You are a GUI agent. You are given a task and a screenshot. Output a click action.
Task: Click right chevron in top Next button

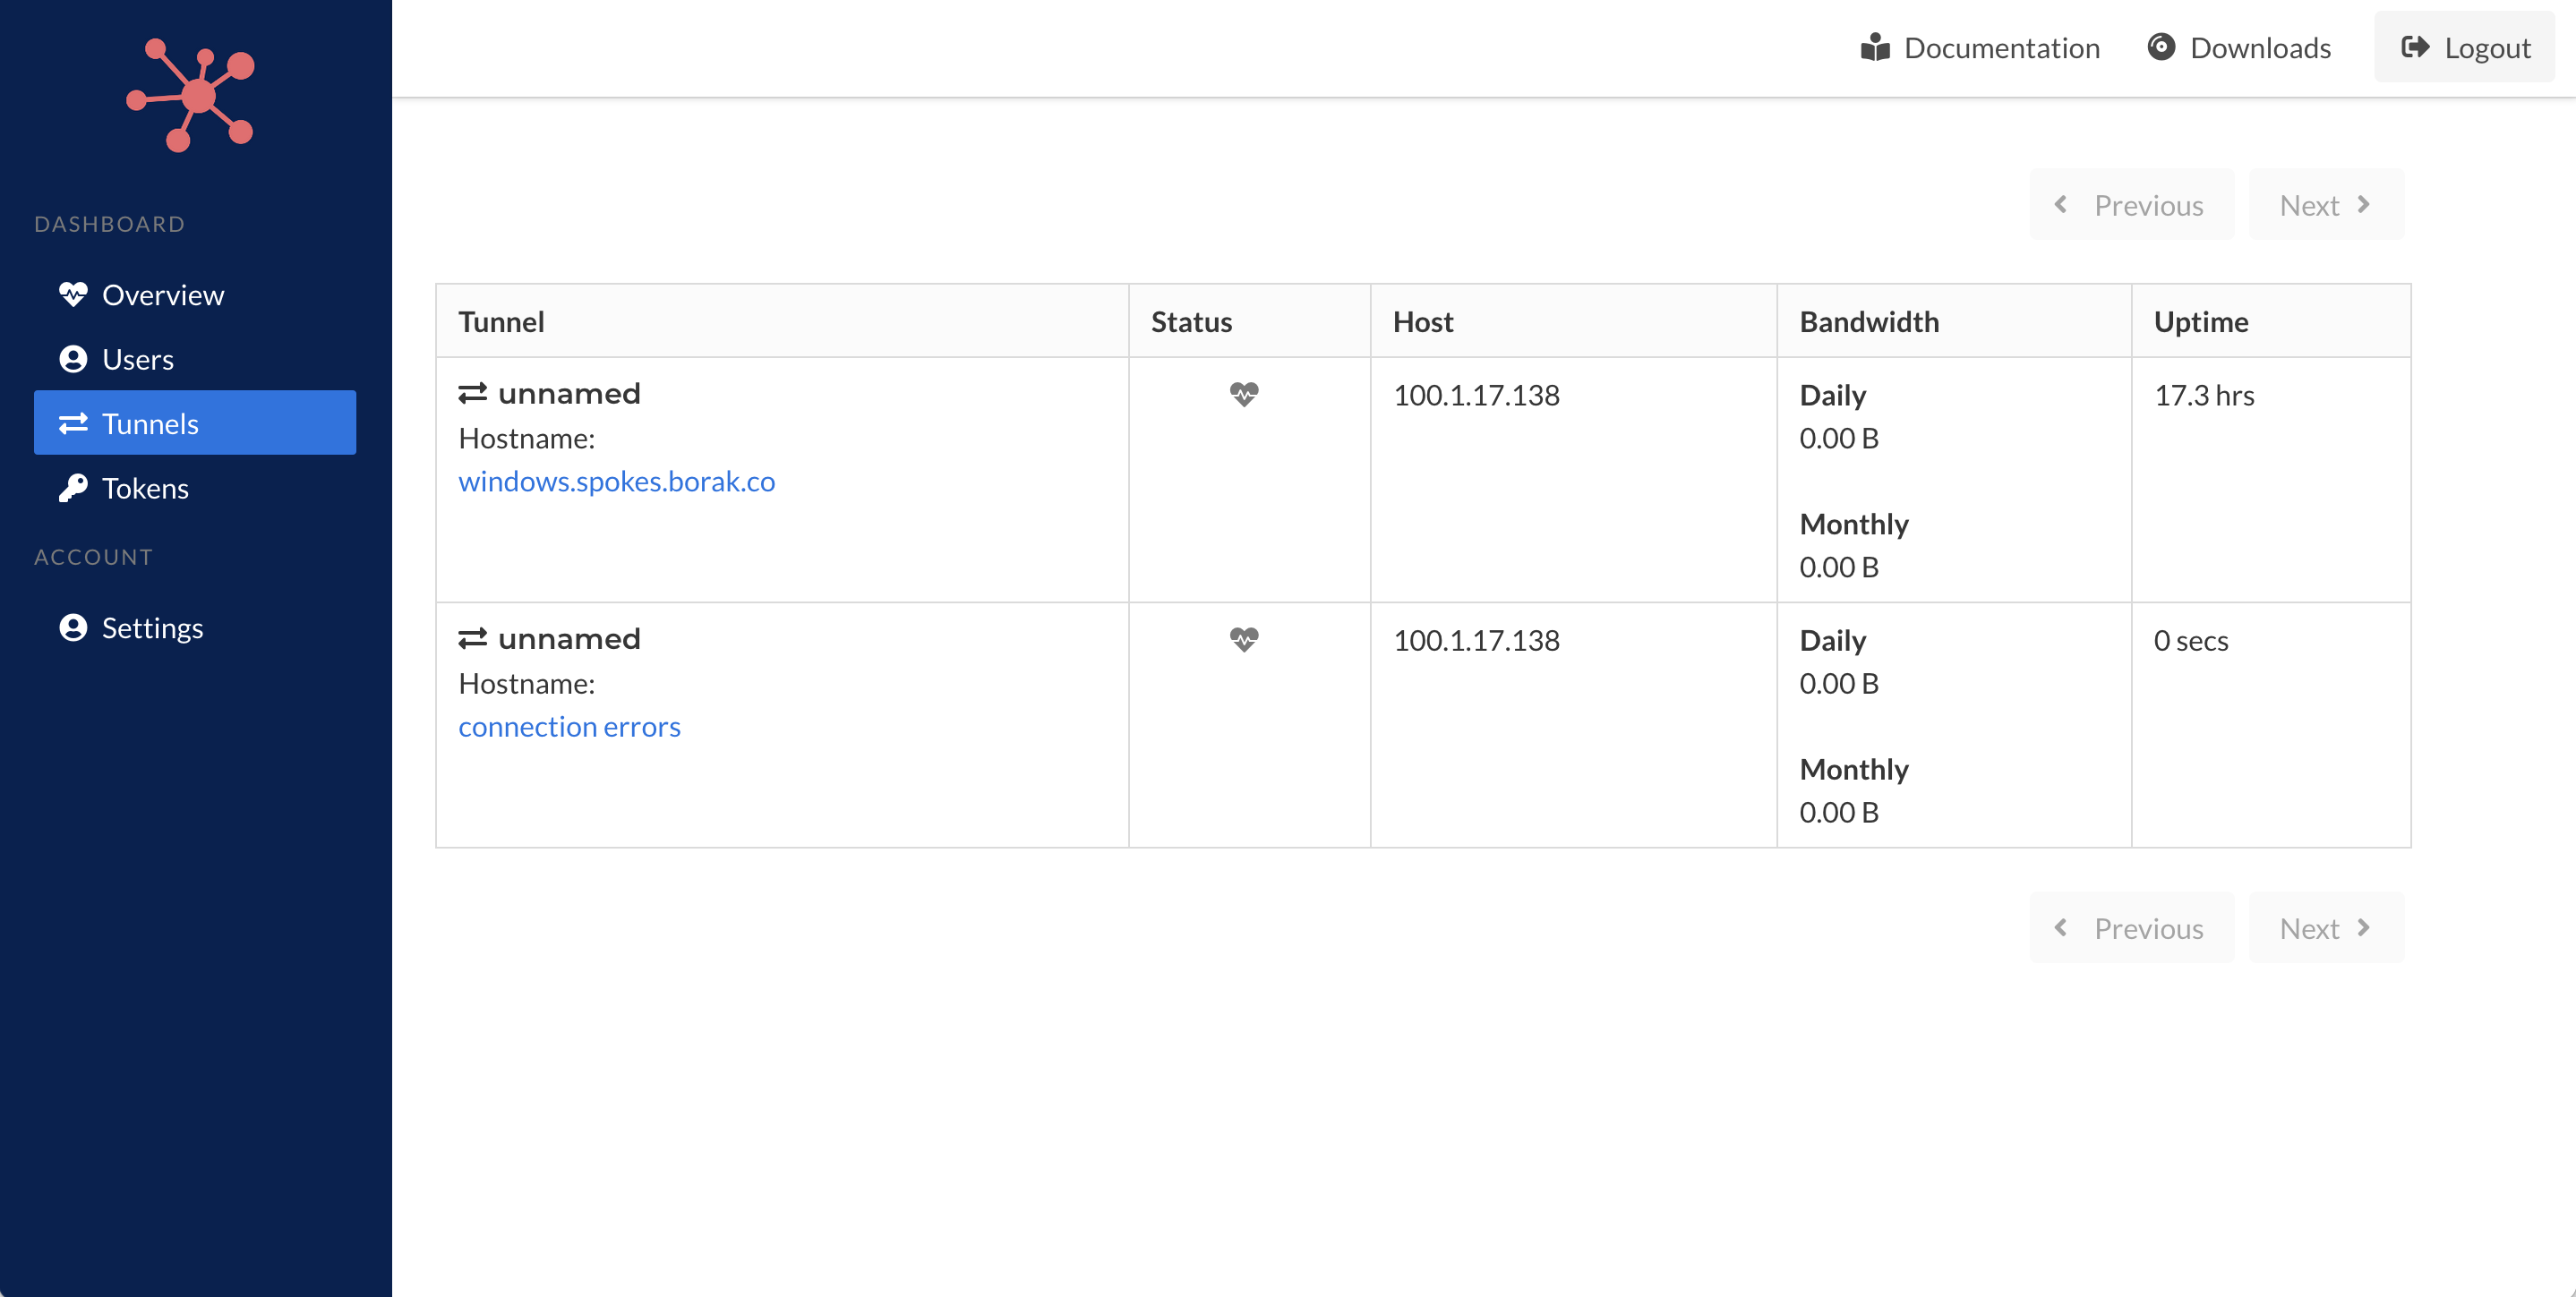[x=2364, y=205]
